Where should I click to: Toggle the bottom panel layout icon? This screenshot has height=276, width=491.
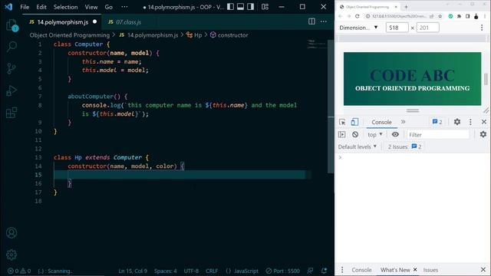240,7
